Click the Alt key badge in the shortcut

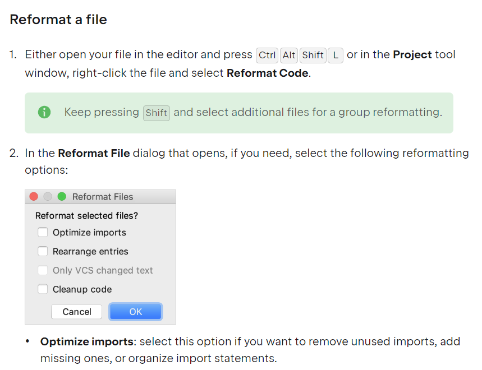tap(289, 55)
